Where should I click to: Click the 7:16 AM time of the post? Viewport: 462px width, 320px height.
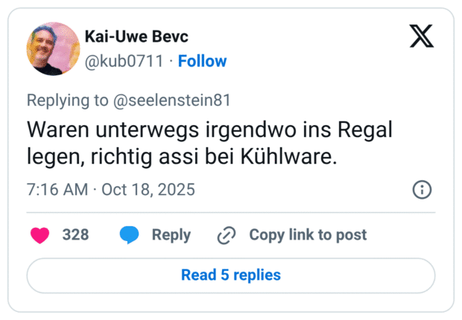click(57, 190)
